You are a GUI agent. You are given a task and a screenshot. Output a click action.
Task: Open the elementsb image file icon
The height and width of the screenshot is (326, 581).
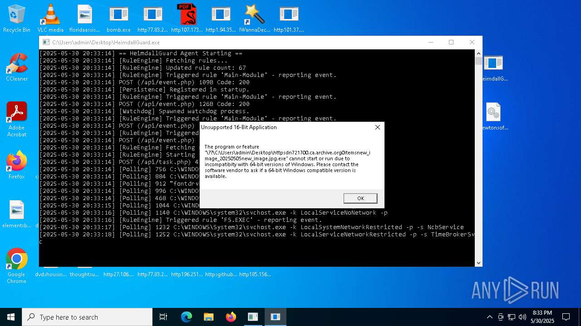point(17,214)
